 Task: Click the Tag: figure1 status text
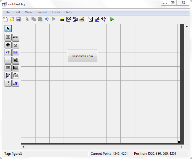[13, 154]
